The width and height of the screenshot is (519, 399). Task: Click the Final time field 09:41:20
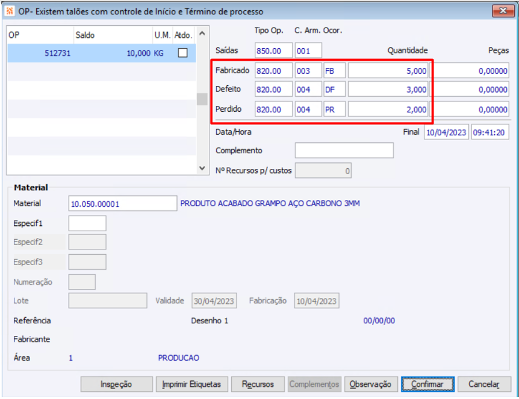click(490, 132)
